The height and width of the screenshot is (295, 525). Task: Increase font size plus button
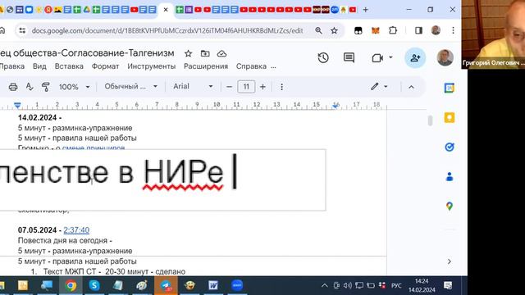coord(262,87)
